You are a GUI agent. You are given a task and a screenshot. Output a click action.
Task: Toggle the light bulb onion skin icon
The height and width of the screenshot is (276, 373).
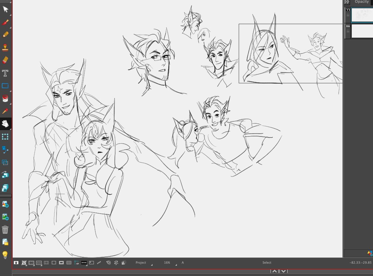coord(5,255)
